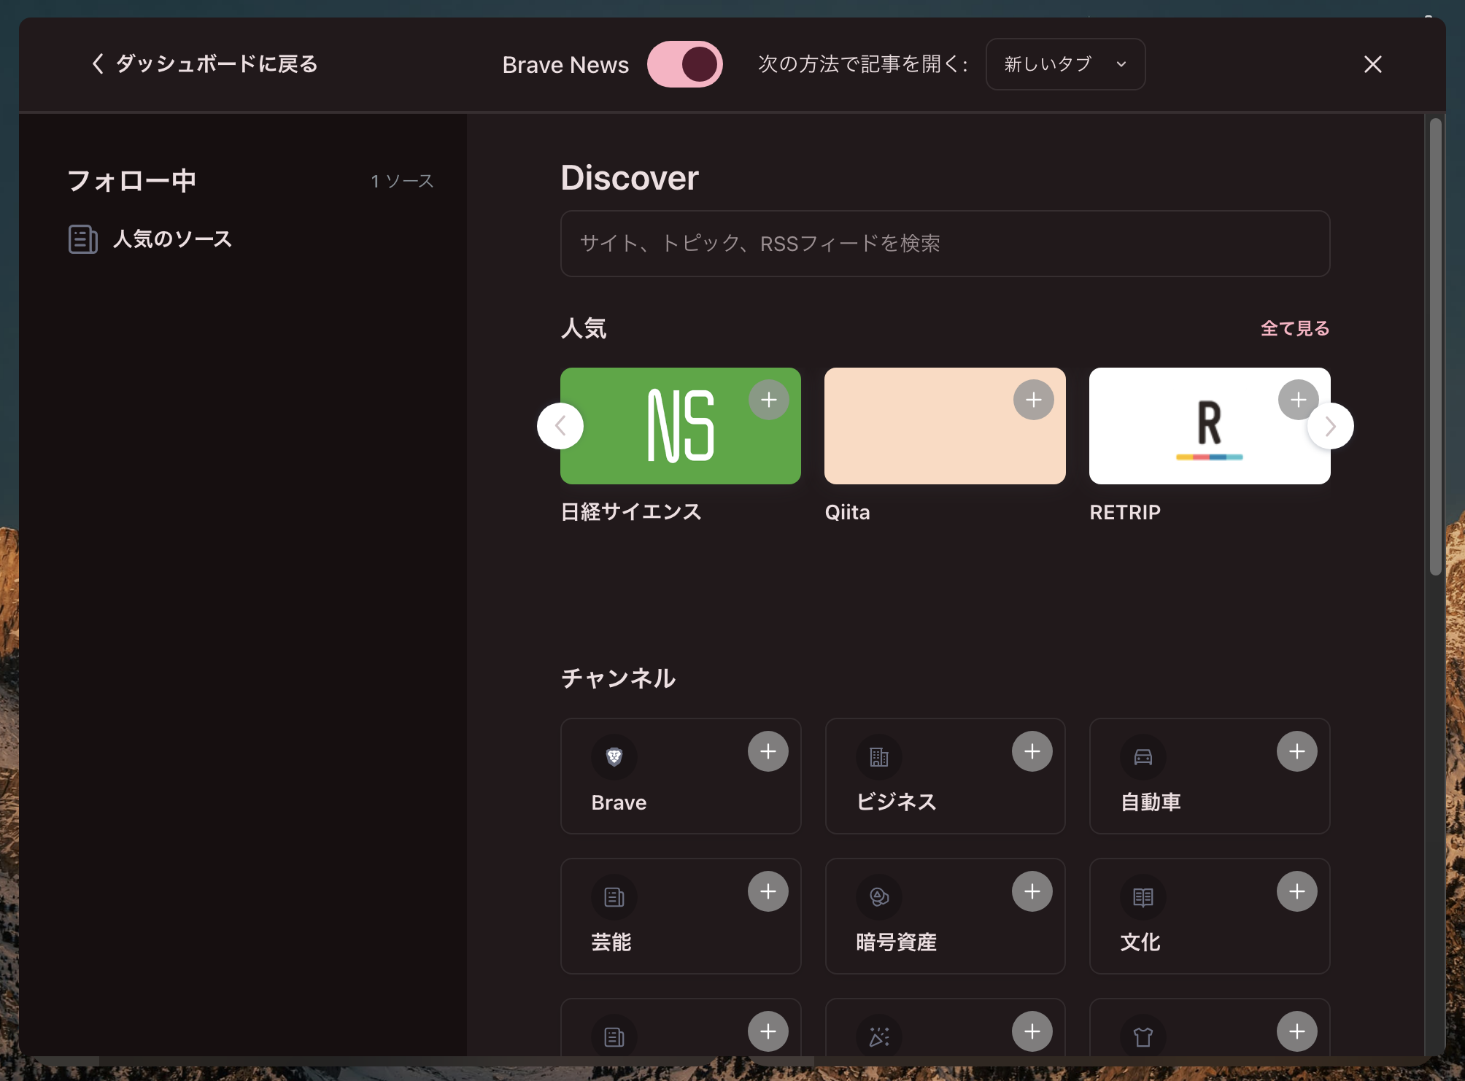Viewport: 1465px width, 1081px height.
Task: Add the 自動車 channel with plus icon
Action: 1297,751
